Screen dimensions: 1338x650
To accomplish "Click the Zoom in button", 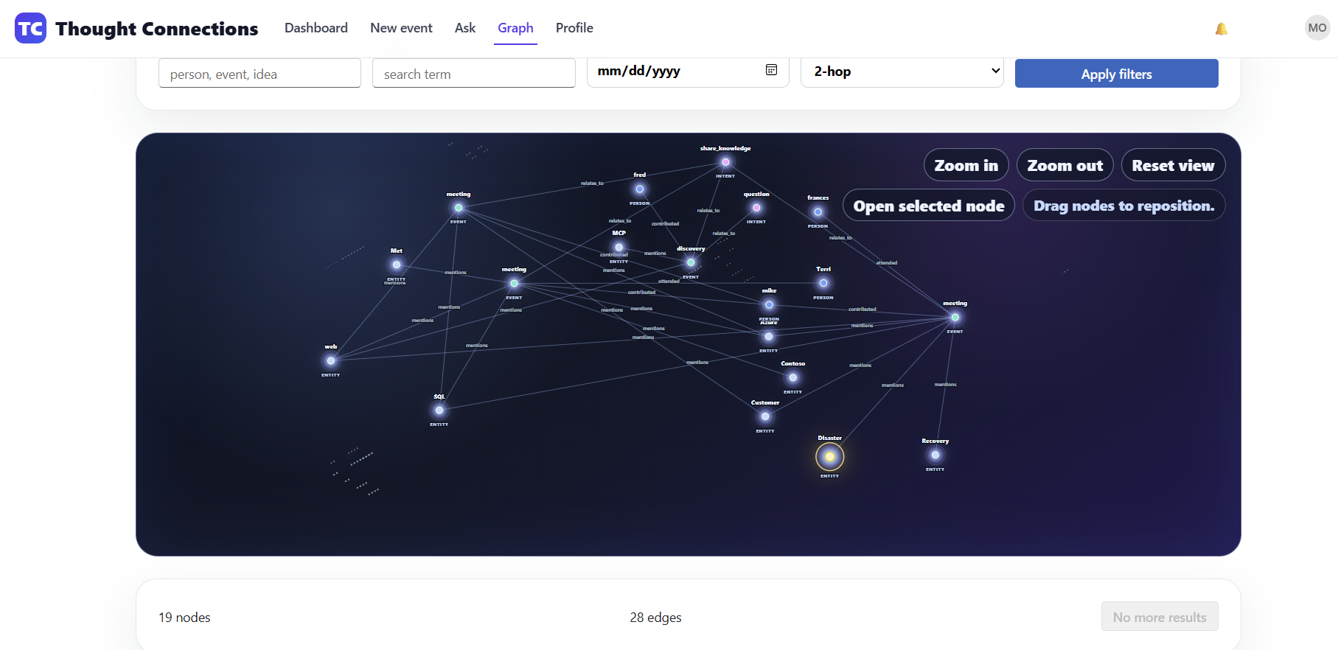I will (966, 165).
